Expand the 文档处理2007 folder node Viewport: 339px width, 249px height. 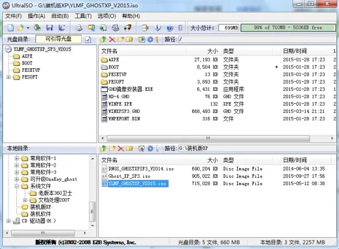[25, 200]
